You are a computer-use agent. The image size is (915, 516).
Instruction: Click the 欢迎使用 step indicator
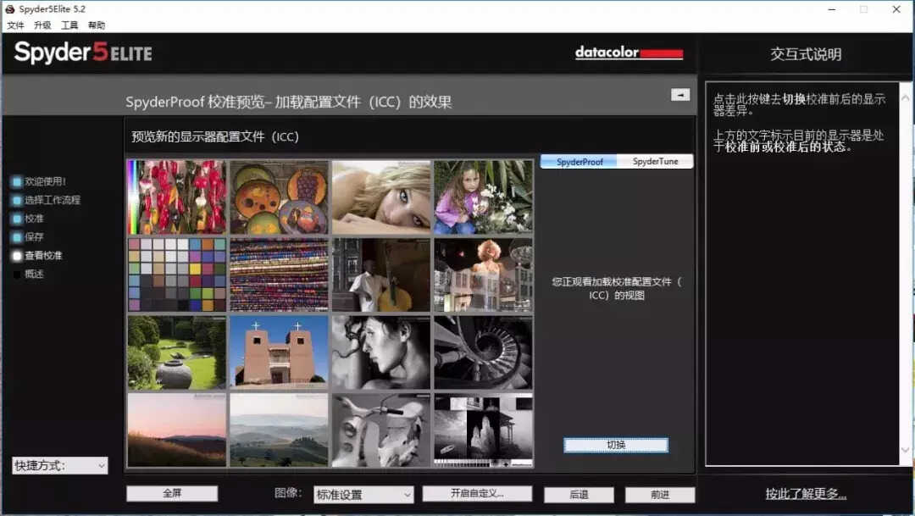39,181
